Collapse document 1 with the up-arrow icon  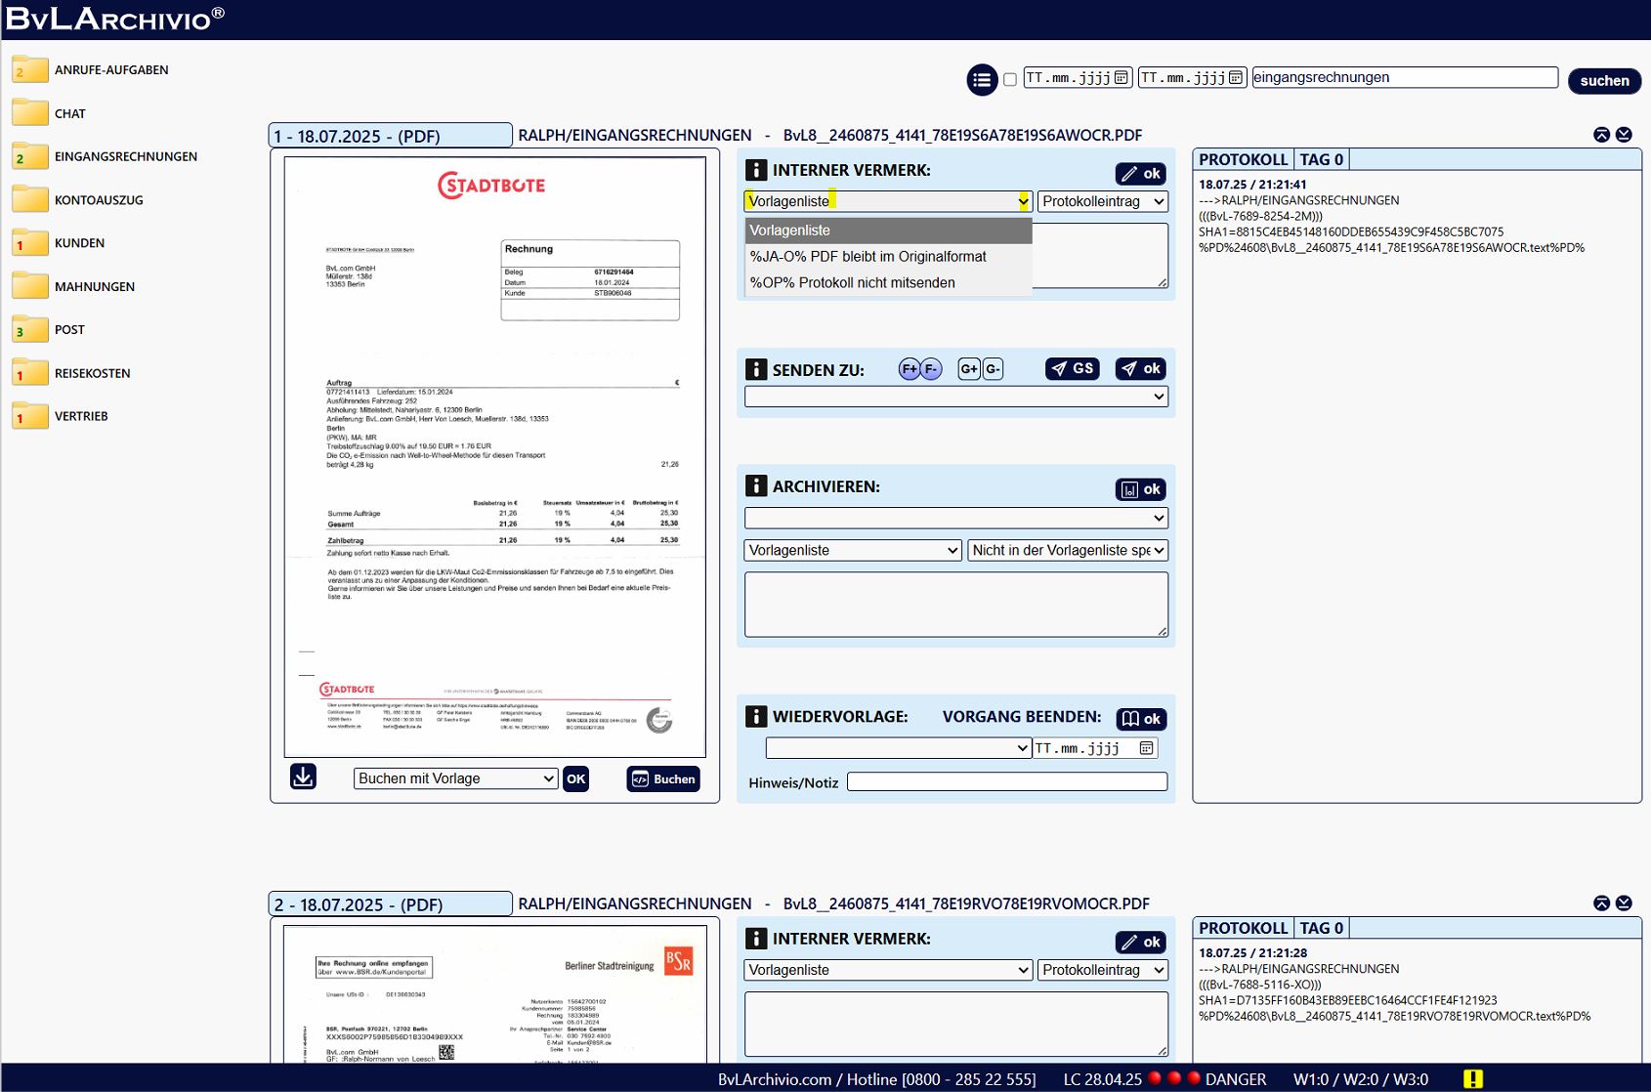pyautogui.click(x=1601, y=135)
